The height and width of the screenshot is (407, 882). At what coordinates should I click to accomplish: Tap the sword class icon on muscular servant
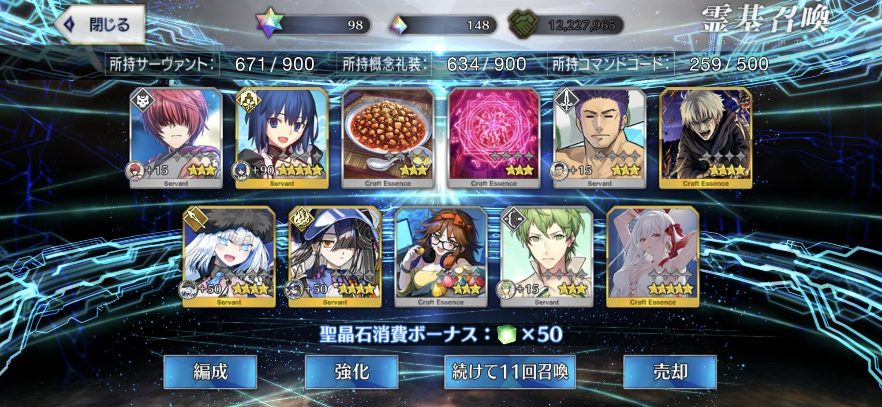click(566, 101)
